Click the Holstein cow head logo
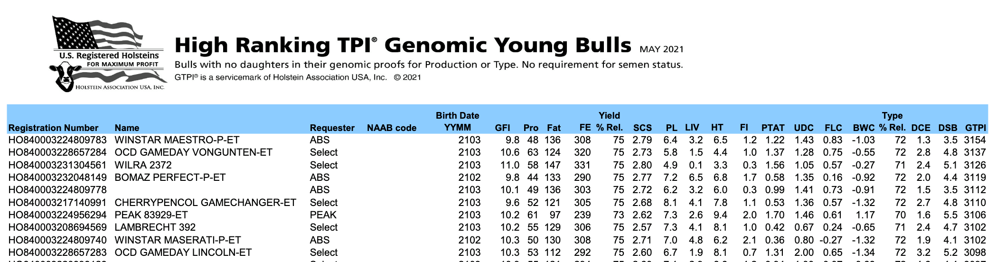 coord(65,76)
